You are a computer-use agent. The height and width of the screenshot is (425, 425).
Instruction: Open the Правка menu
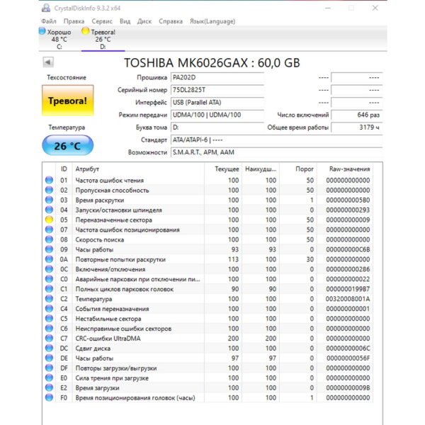74,21
